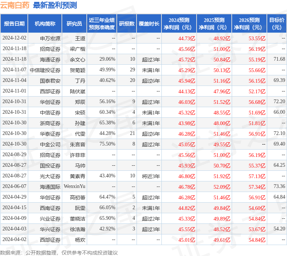Click the 研报数 column header
Image resolution: width=287 pixels, height=256 pixels.
pos(127,23)
